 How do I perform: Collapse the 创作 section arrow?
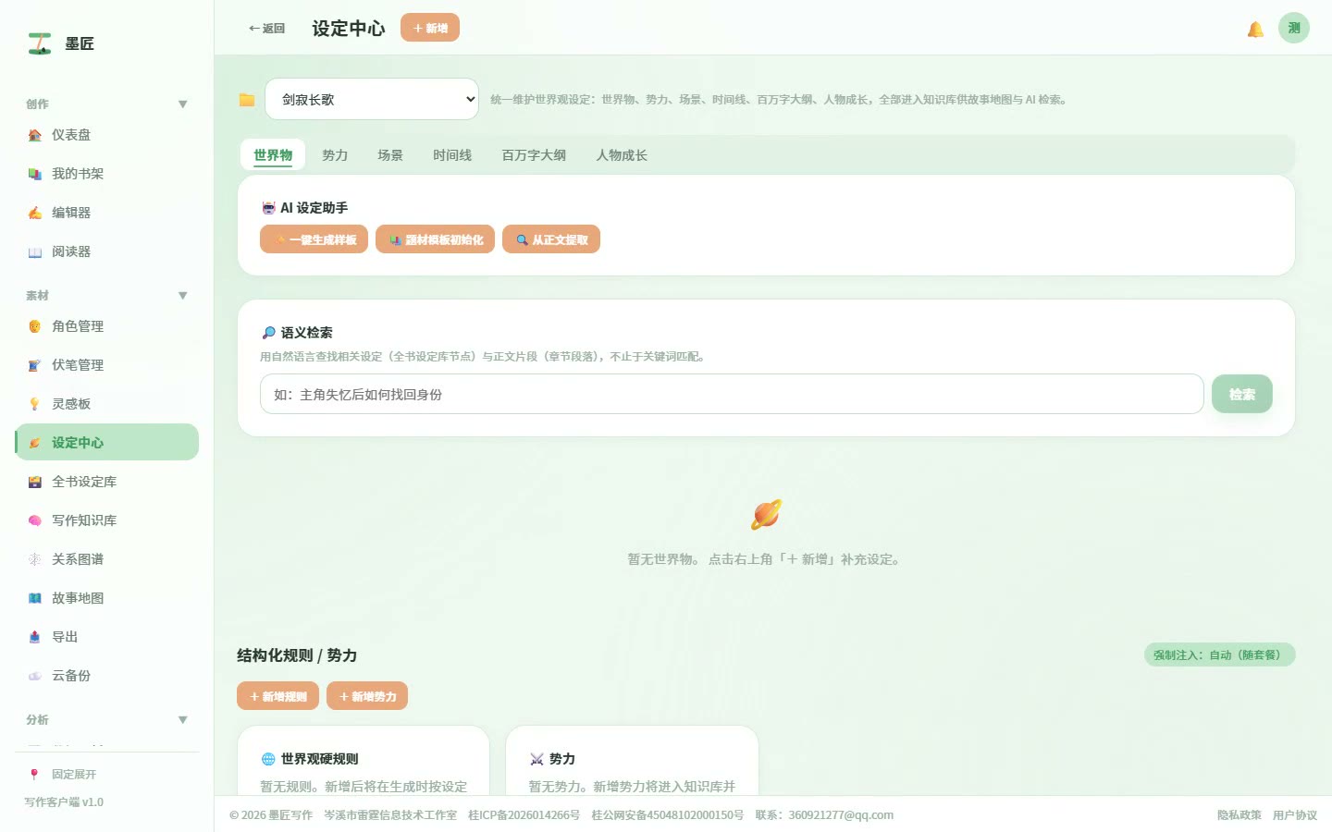coord(182,104)
